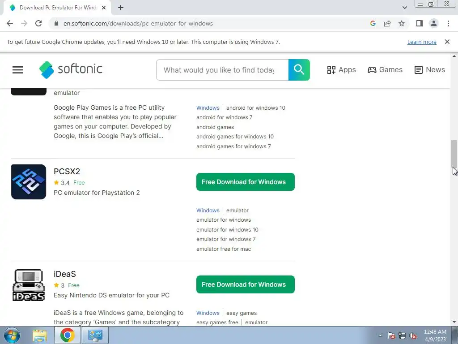458x344 pixels.
Task: Open the Apps section
Action: click(x=341, y=69)
